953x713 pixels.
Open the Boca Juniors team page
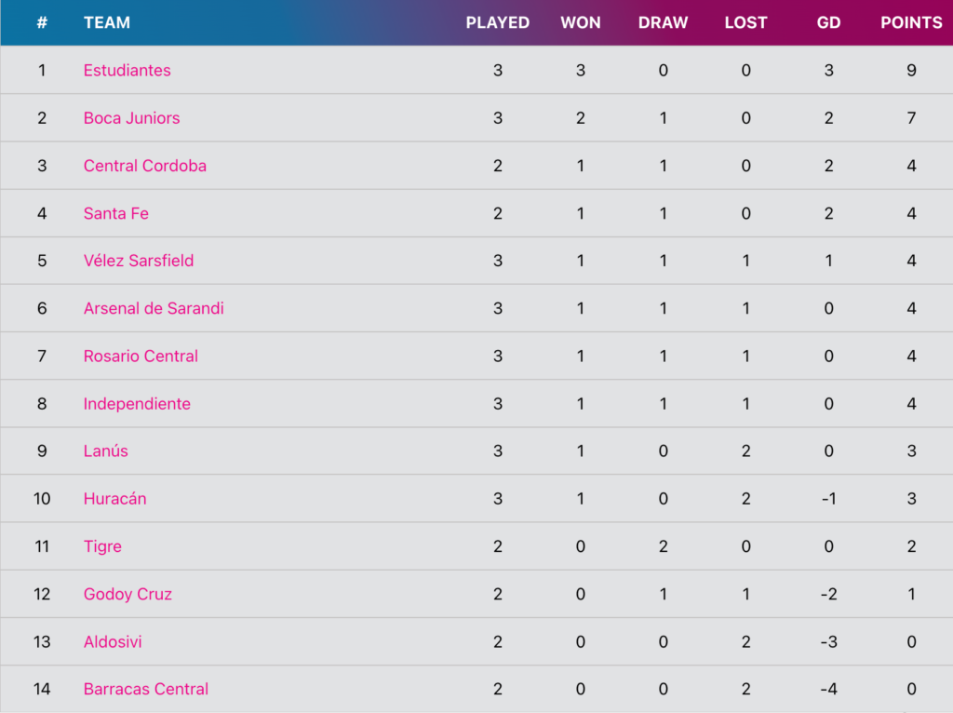pos(132,118)
